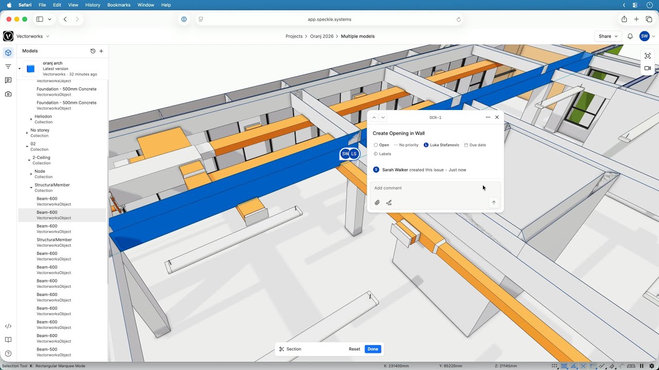Viewport: 659px width, 370px height.
Task: Click the version history icon beside Models
Action: (93, 51)
